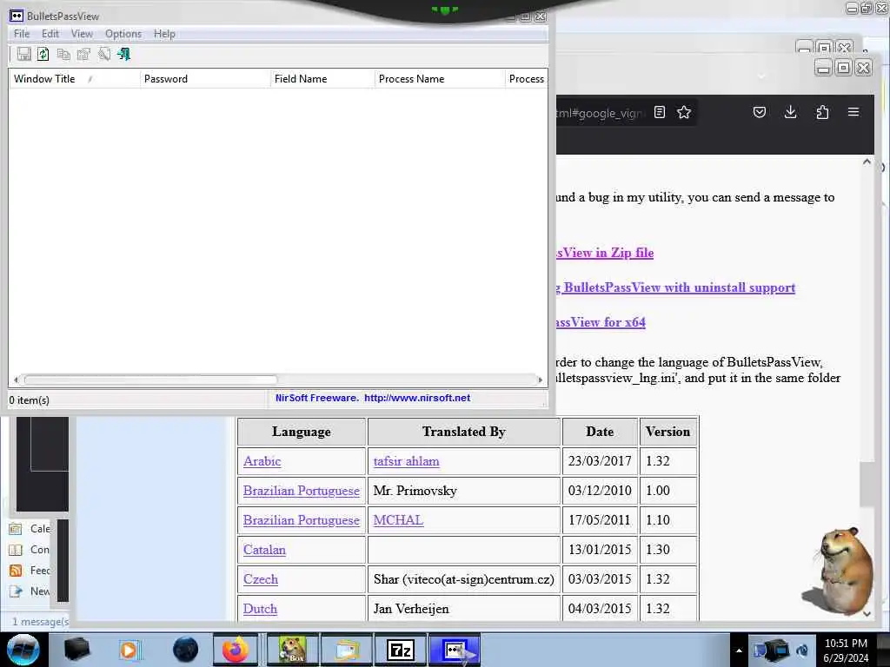Image resolution: width=890 pixels, height=667 pixels.
Task: Click 'Jan Verheijen' table cell
Action: click(464, 609)
